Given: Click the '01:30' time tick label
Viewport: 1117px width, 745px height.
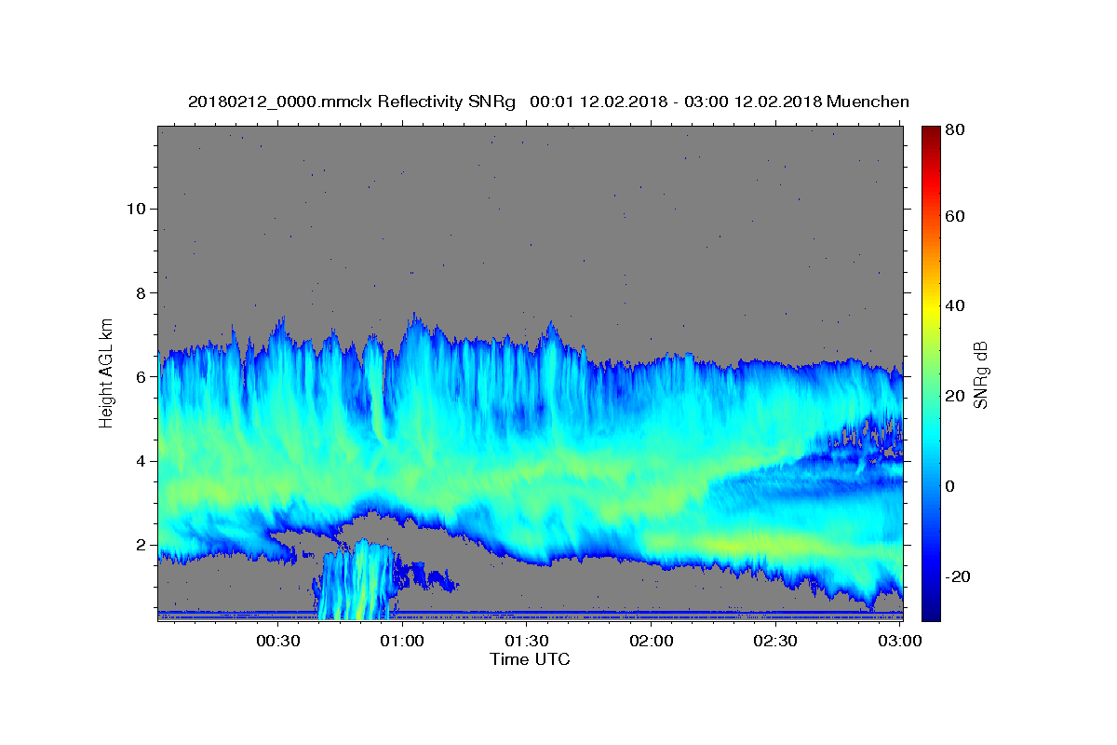Looking at the screenshot, I should [x=527, y=641].
